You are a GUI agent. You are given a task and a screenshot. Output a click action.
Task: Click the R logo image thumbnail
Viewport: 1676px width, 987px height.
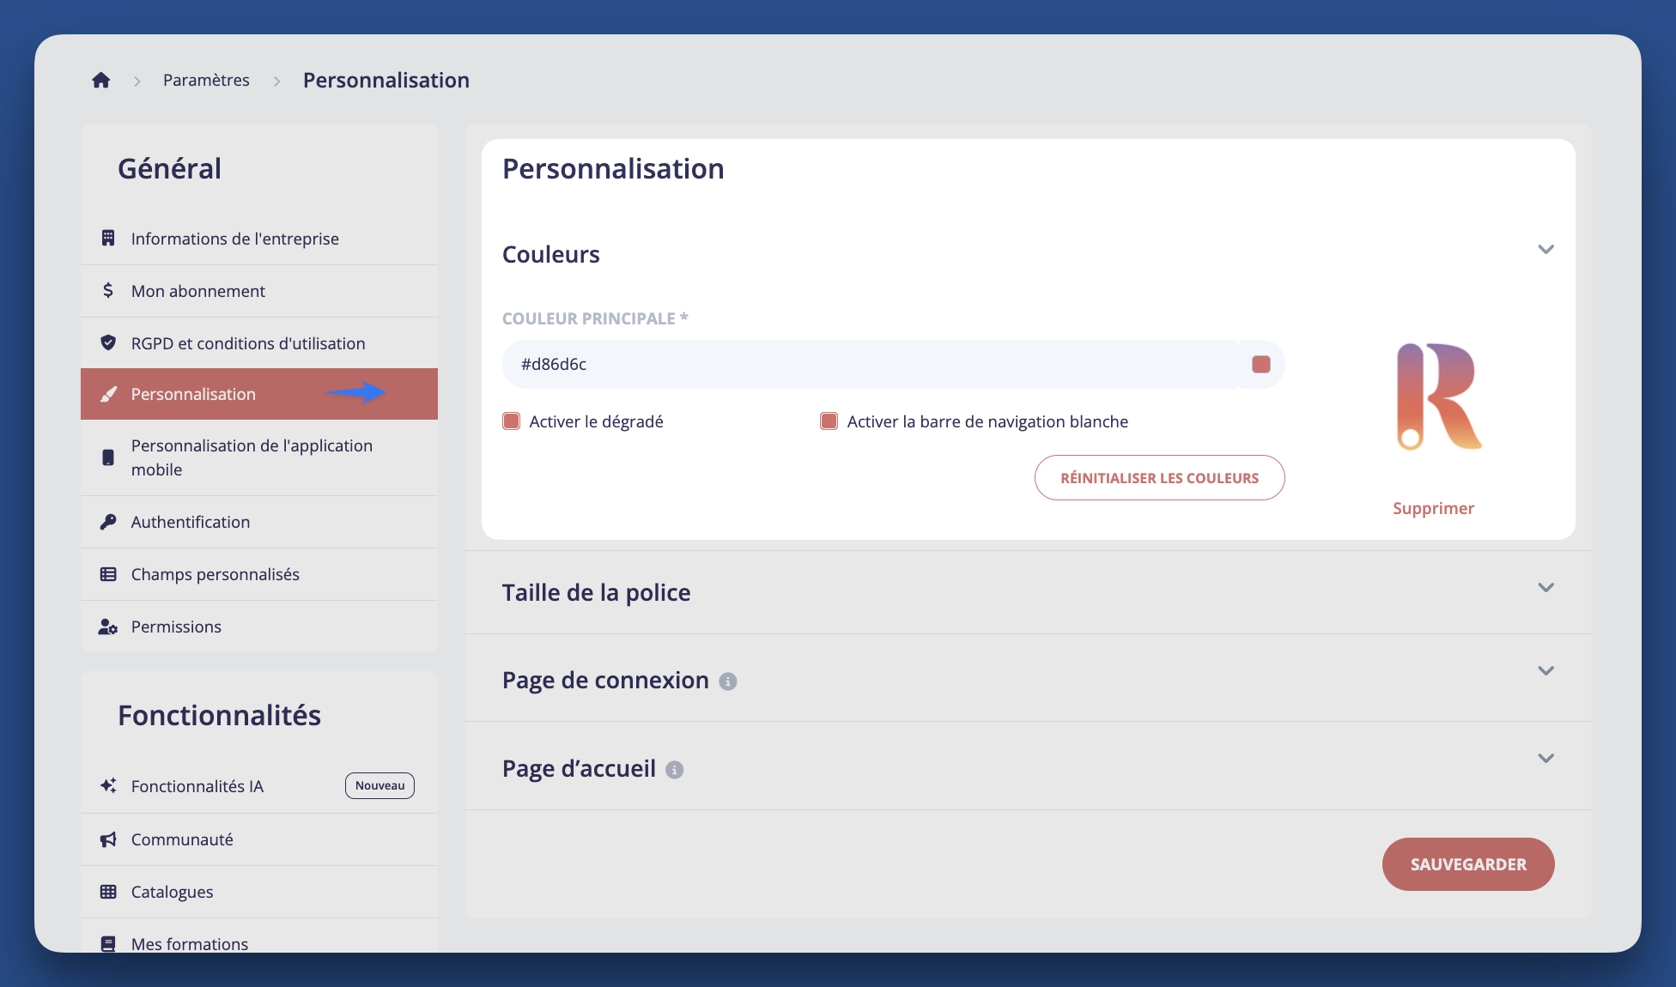1438,397
